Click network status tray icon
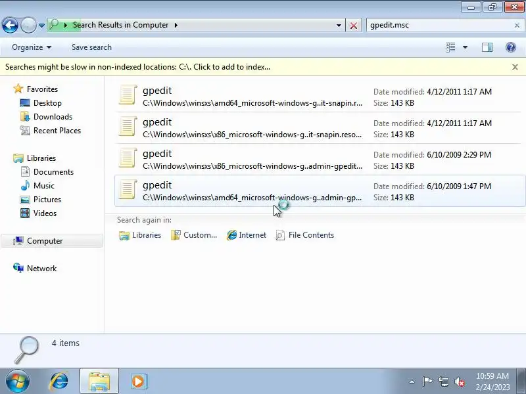 tap(443, 382)
